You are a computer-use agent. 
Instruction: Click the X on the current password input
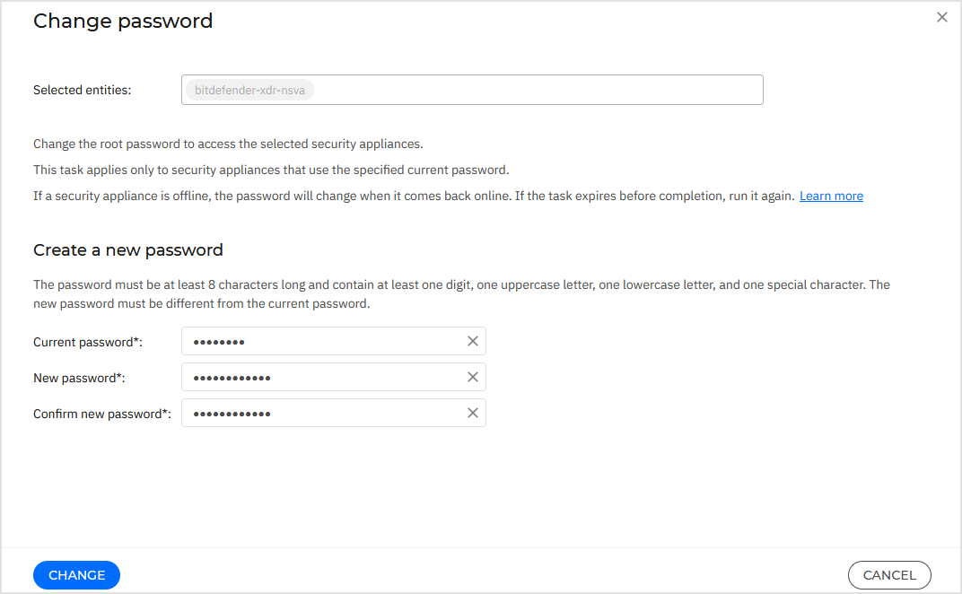473,341
